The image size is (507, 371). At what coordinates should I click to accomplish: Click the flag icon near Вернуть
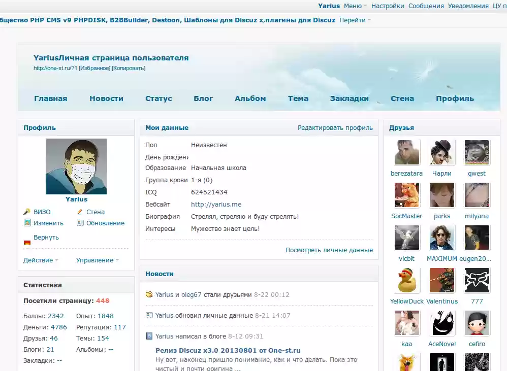(x=28, y=242)
